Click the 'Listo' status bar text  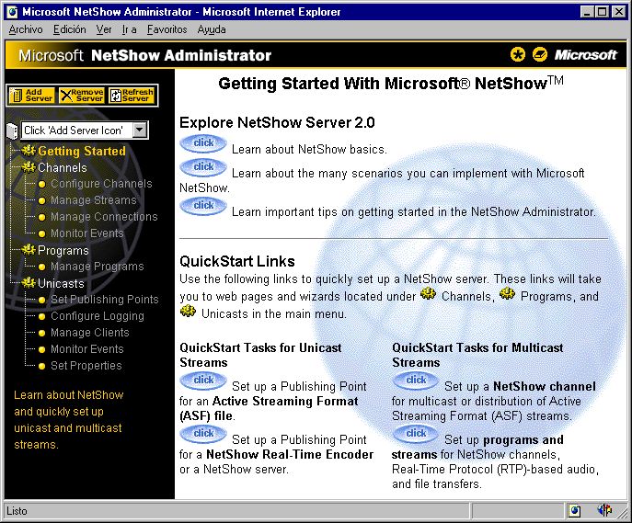tap(17, 511)
